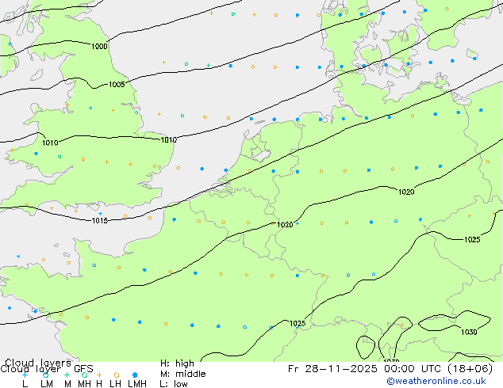Click the 'Cloud layer GFS' title text

pos(47,369)
